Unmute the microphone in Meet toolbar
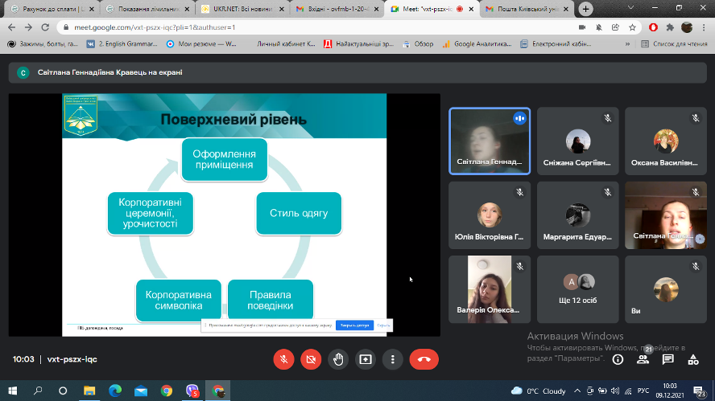The image size is (715, 401). (283, 359)
